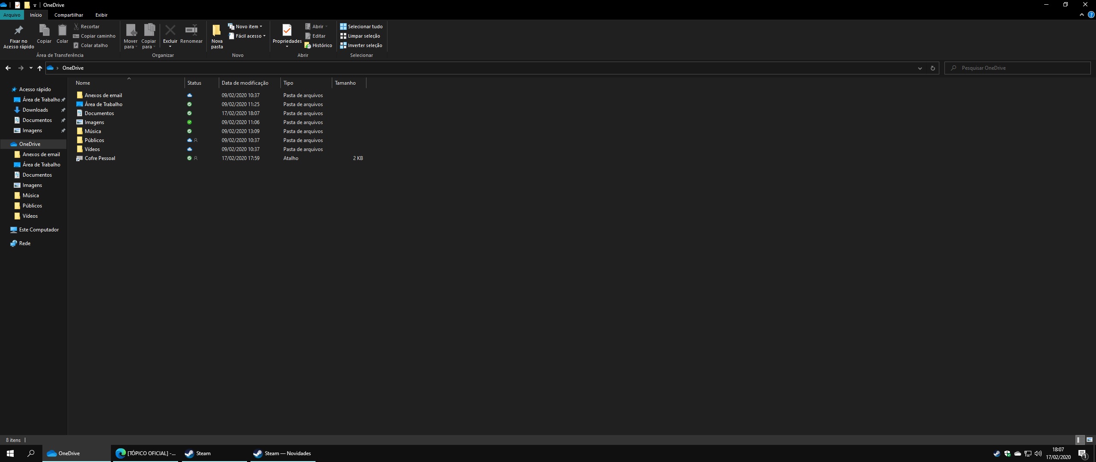
Task: Click the Pesquisar OneDrive search field
Action: pos(1019,68)
